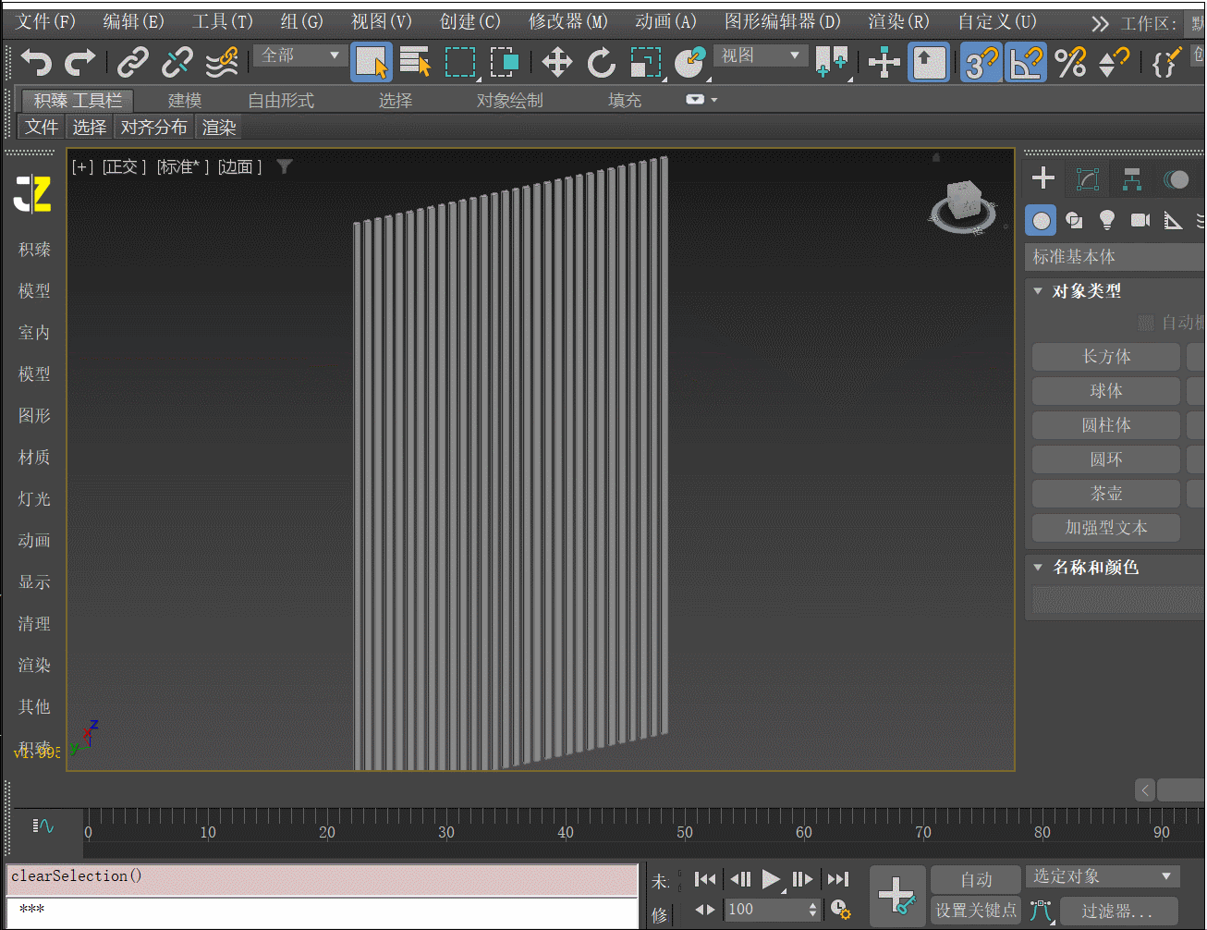Viewport: 1207px width, 930px height.
Task: Click the Edit Named Selection Sets braces icon
Action: pos(1165,63)
